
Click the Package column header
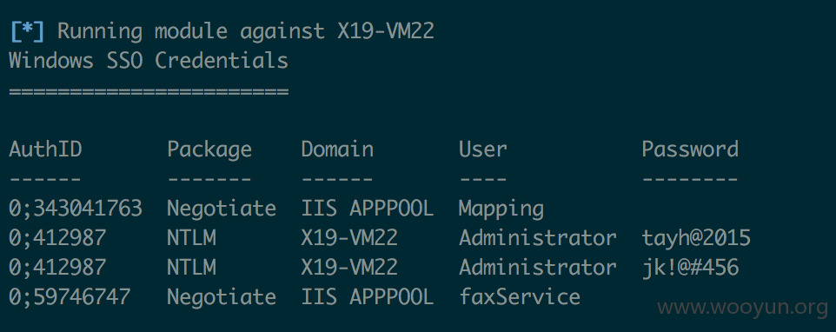pos(209,149)
